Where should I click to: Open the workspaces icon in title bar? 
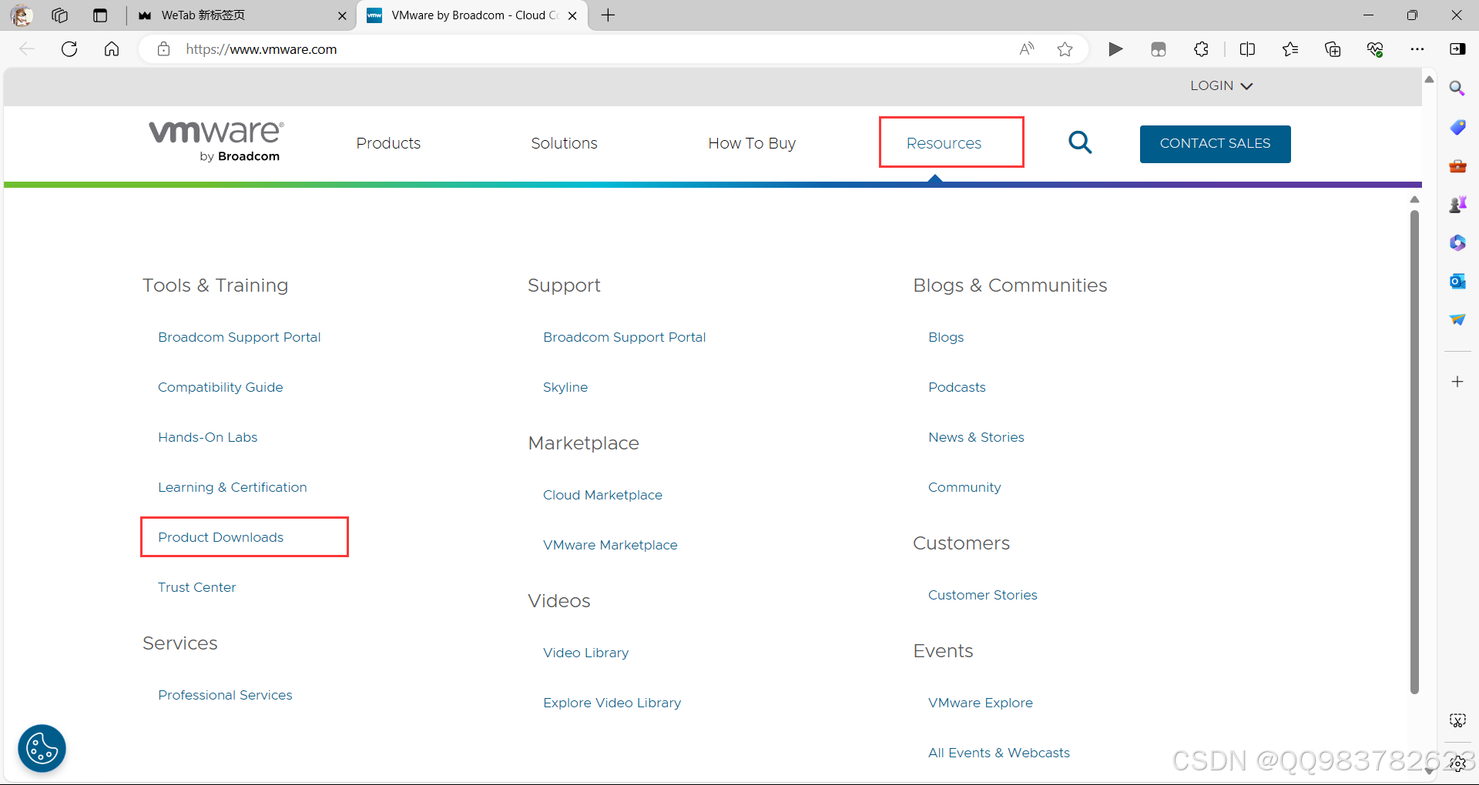(60, 15)
